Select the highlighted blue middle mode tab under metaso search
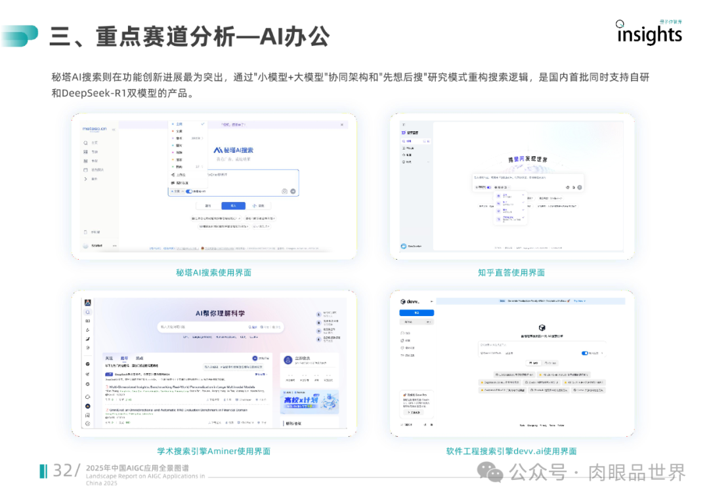This screenshot has width=709, height=501. tap(233, 205)
